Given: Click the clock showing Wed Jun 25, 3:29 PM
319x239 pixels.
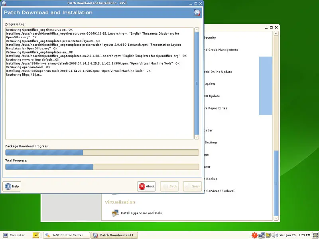Looking at the screenshot, I should (x=295, y=235).
